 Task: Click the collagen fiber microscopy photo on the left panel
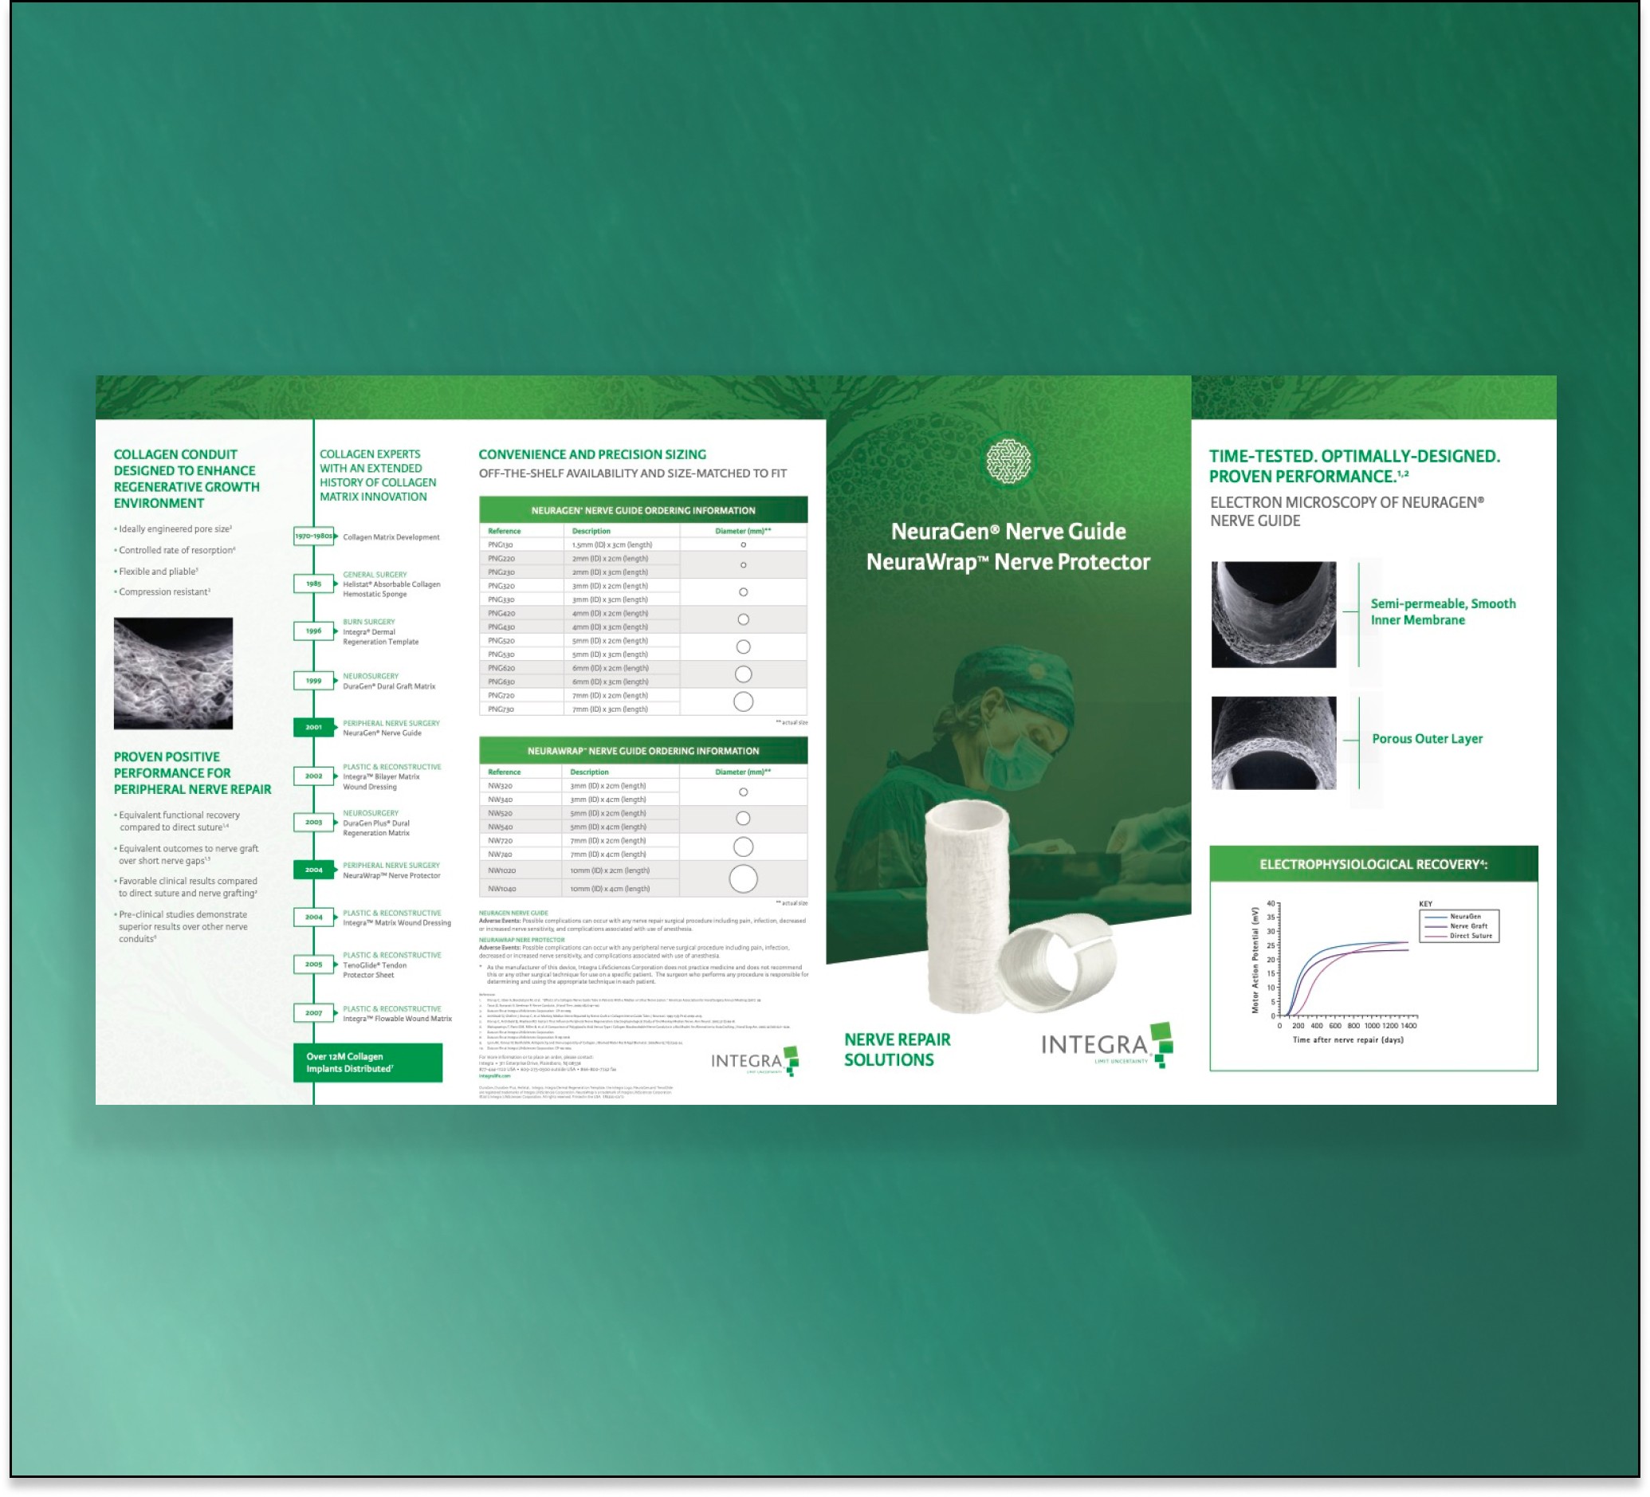coord(173,674)
